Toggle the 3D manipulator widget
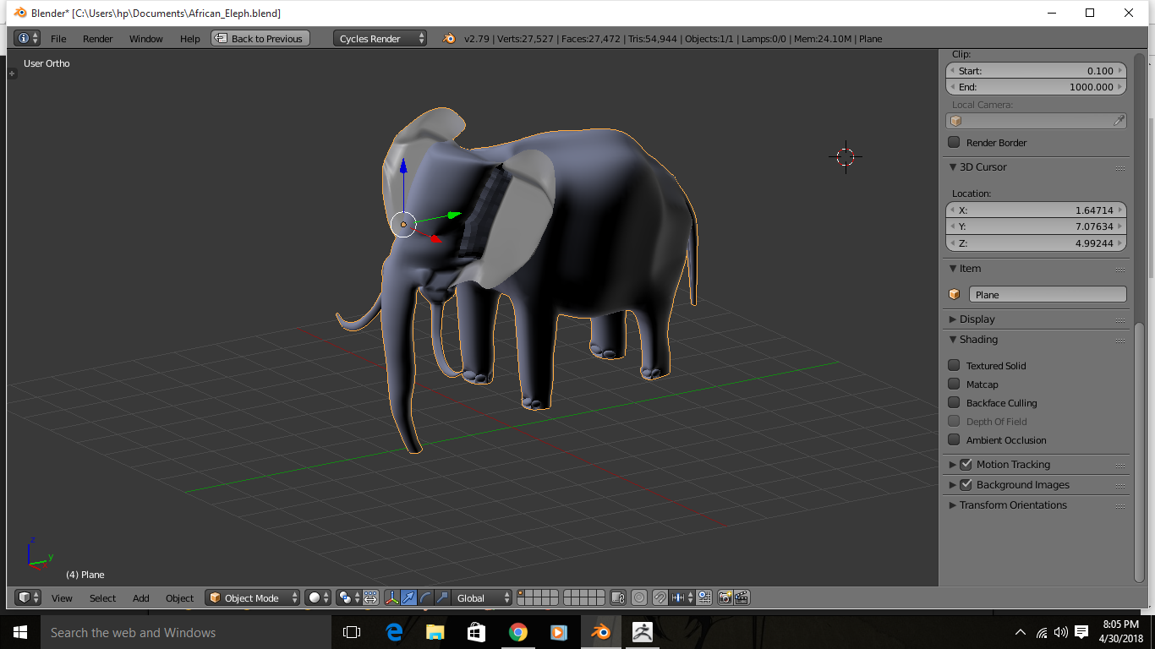This screenshot has height=649, width=1155. click(x=391, y=597)
